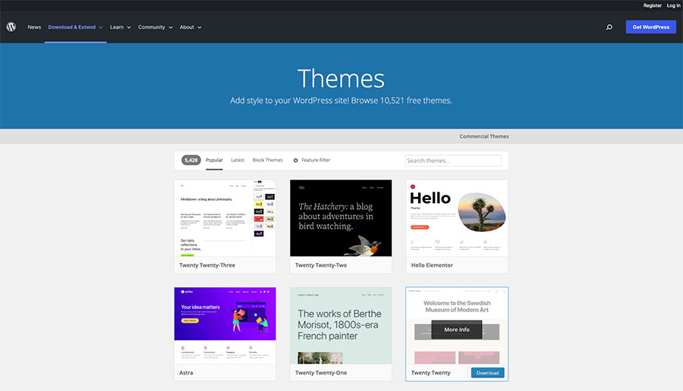Expand the About chevron arrow

click(200, 27)
